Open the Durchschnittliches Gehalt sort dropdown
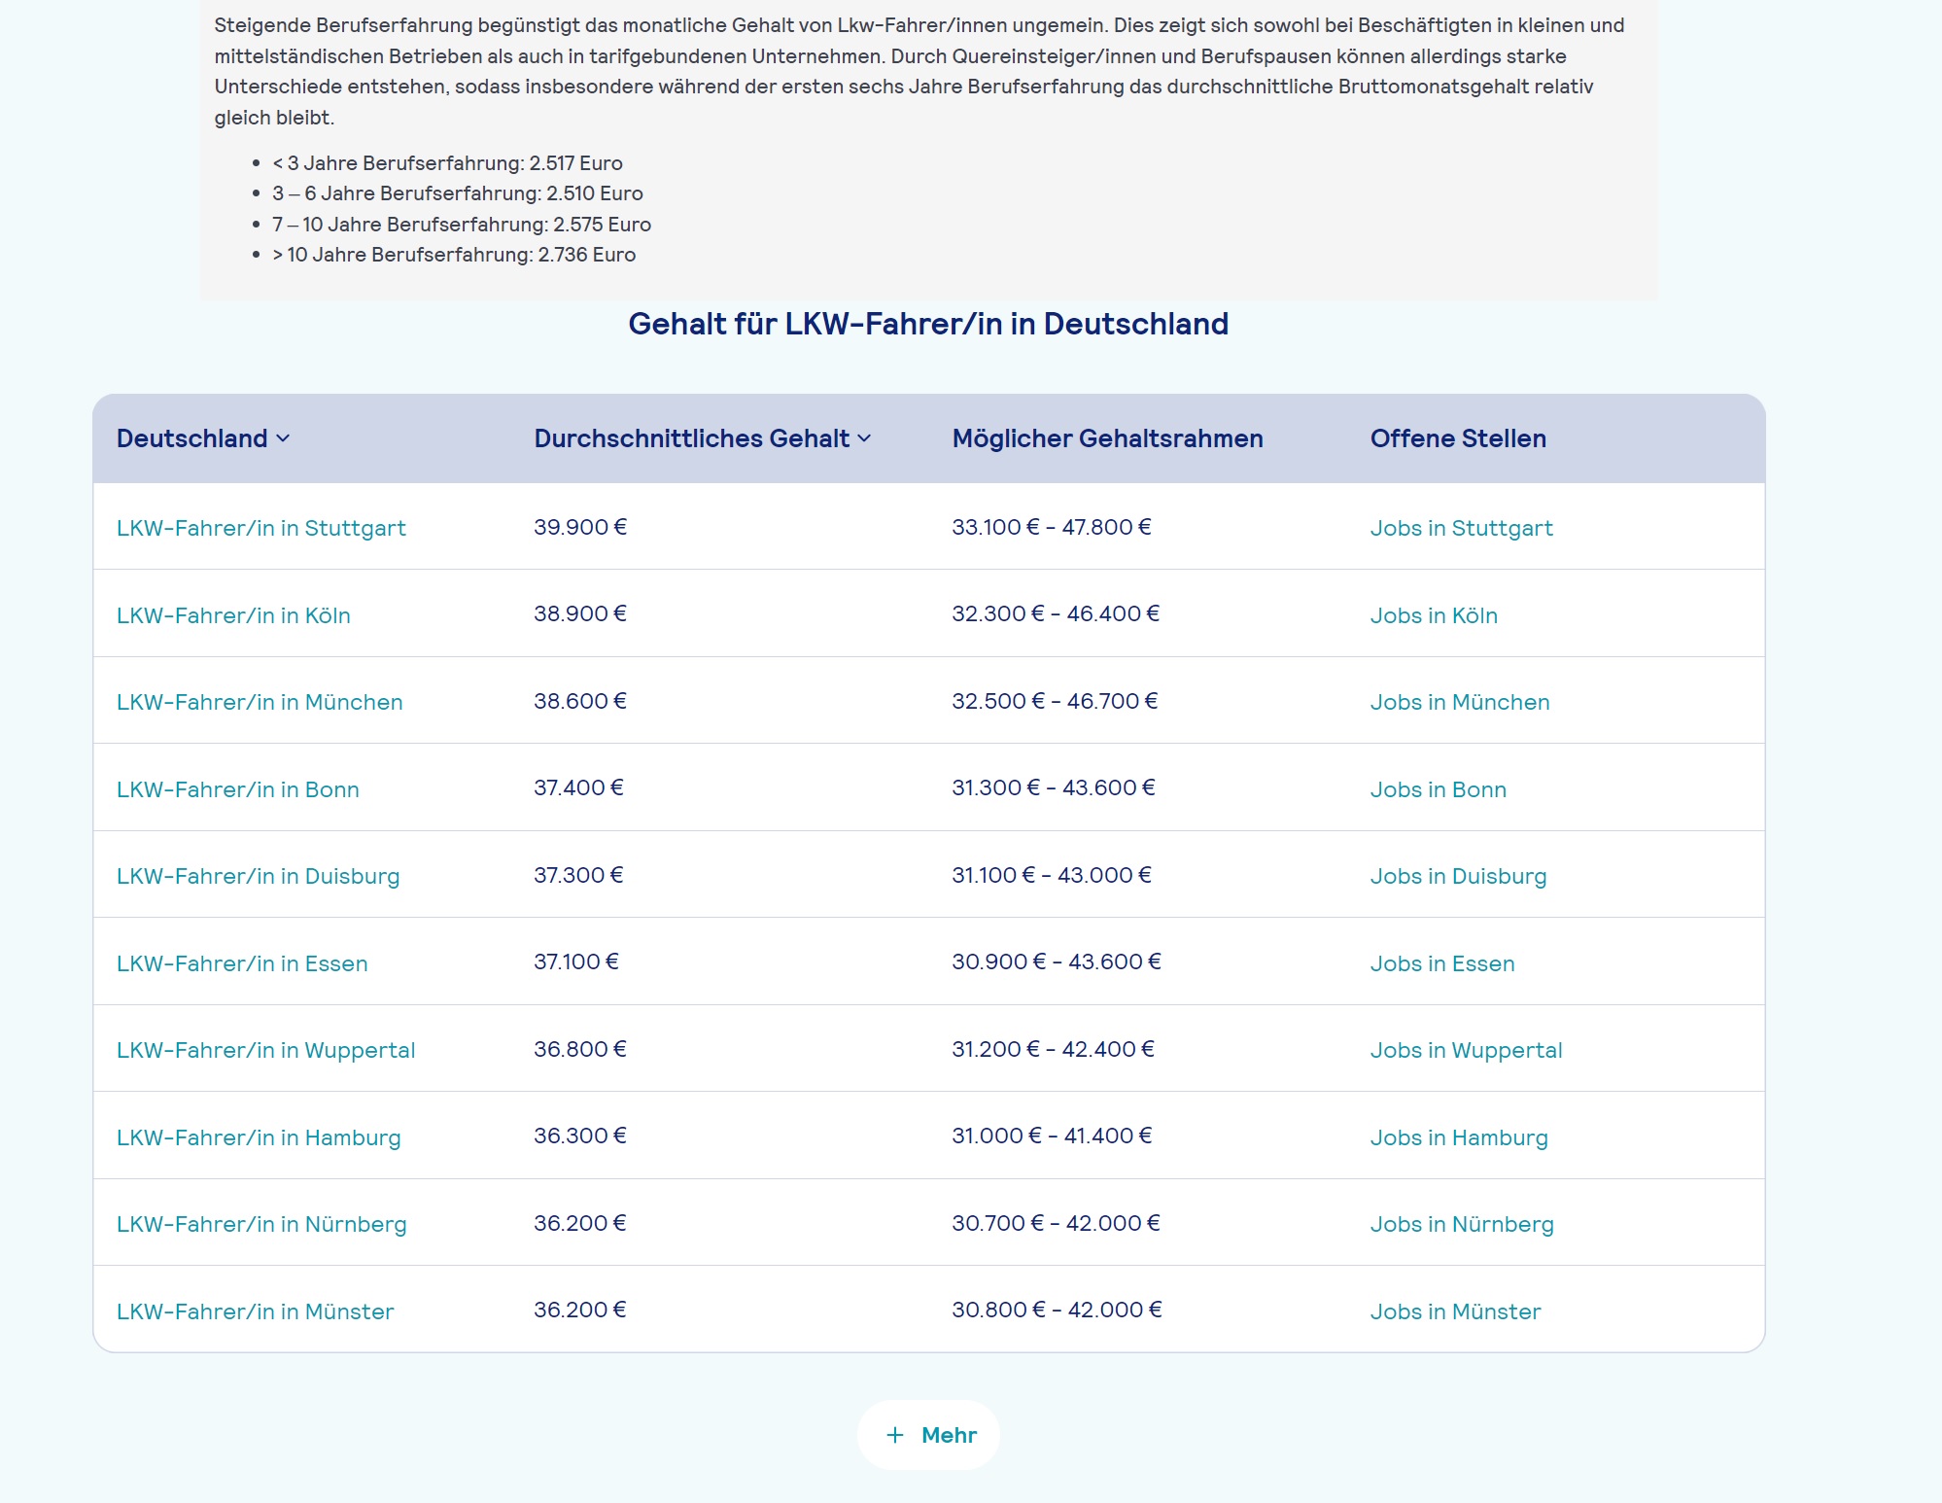The width and height of the screenshot is (1942, 1503). point(864,438)
